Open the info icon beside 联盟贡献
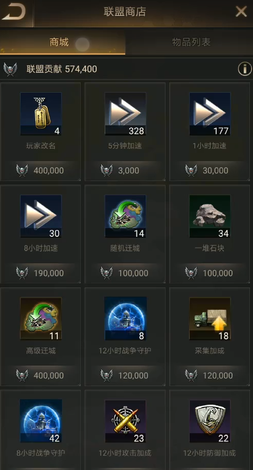253x470 pixels. (245, 69)
